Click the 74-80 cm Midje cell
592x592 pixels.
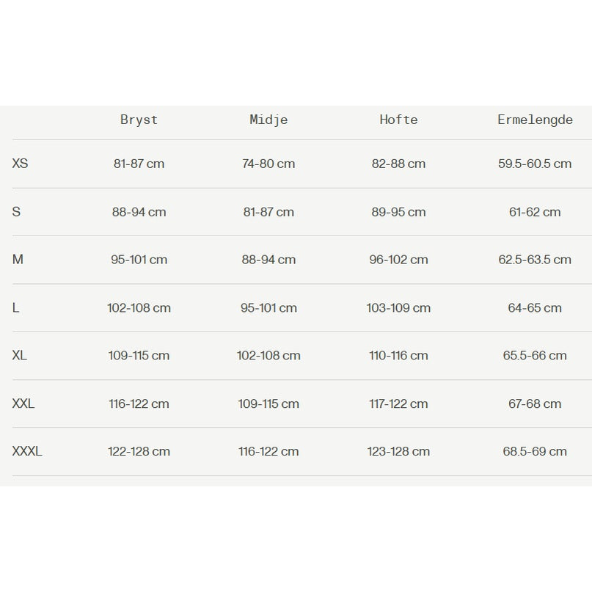click(268, 164)
